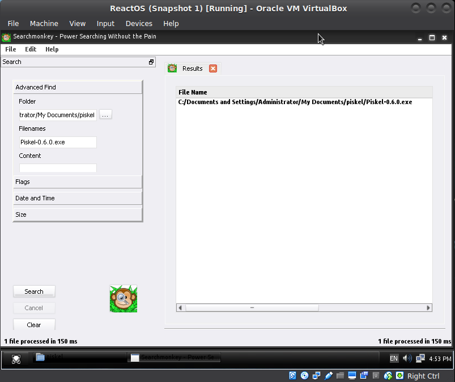Open VirtualBox View menu
The image size is (455, 382).
tap(78, 23)
